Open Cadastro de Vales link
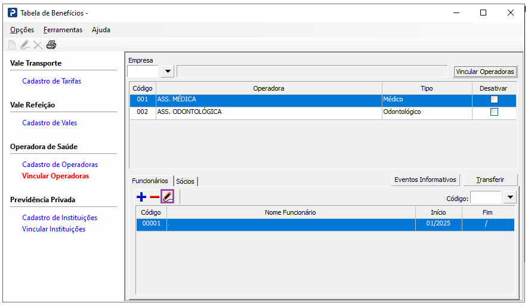 (x=50, y=123)
